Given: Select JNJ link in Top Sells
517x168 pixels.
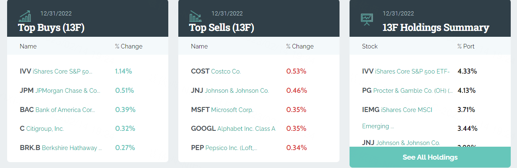Looking at the screenshot, I should click(x=230, y=90).
